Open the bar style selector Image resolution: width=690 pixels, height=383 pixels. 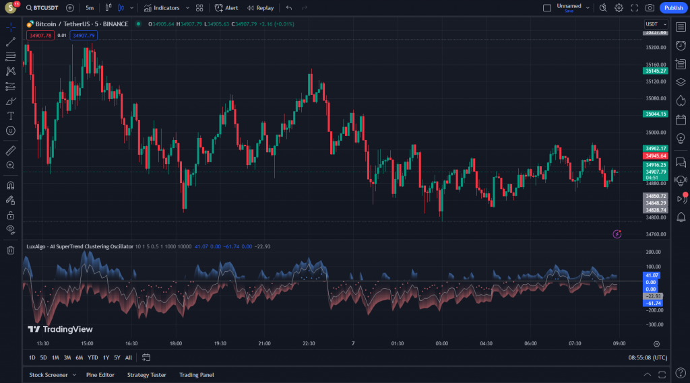(108, 8)
